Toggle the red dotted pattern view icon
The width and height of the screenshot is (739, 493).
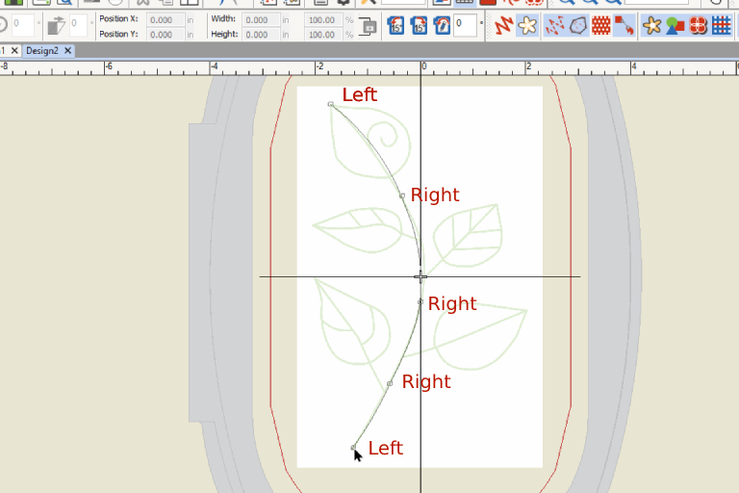[x=600, y=25]
